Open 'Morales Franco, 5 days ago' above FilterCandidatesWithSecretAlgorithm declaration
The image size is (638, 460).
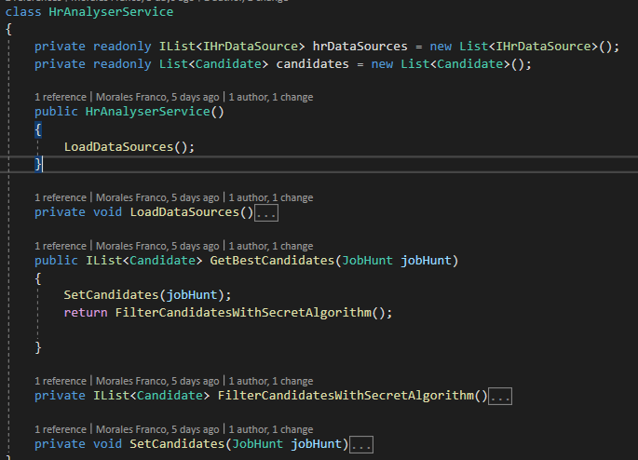pyautogui.click(x=157, y=381)
